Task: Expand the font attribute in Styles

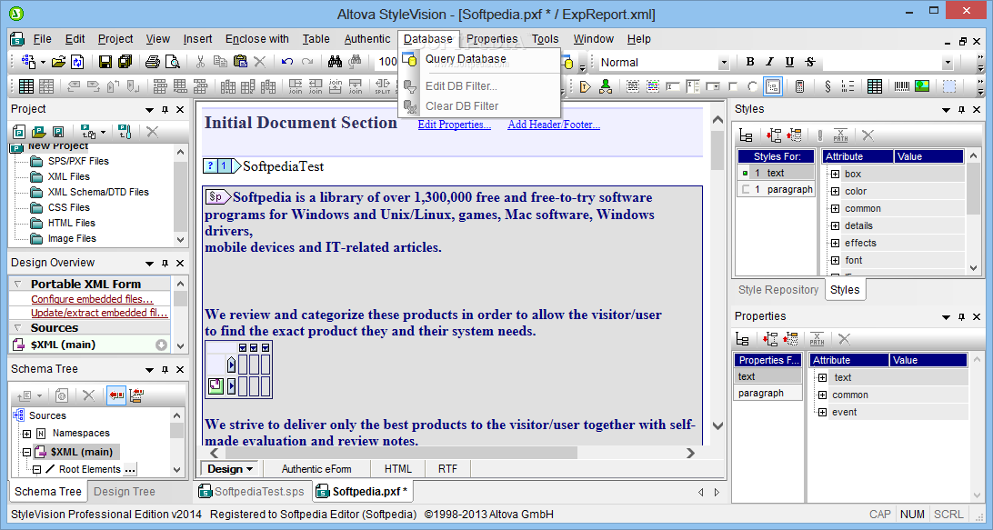Action: 835,260
